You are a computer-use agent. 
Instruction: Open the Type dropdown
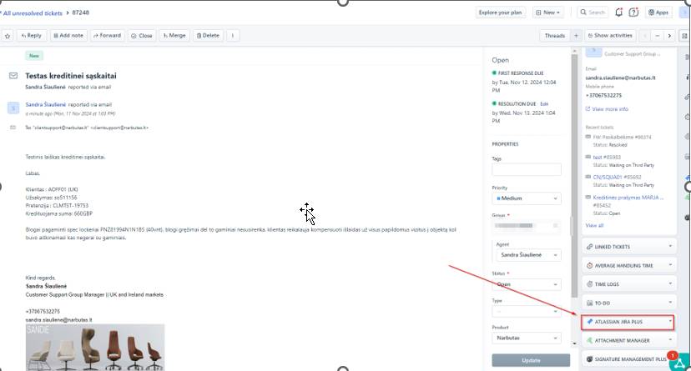tap(527, 311)
